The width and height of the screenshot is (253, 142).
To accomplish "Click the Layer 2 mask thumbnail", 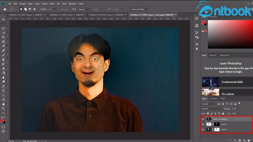I will [217, 124].
